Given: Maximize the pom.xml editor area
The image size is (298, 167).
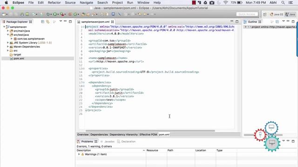Looking at the screenshot, I should pos(237,22).
